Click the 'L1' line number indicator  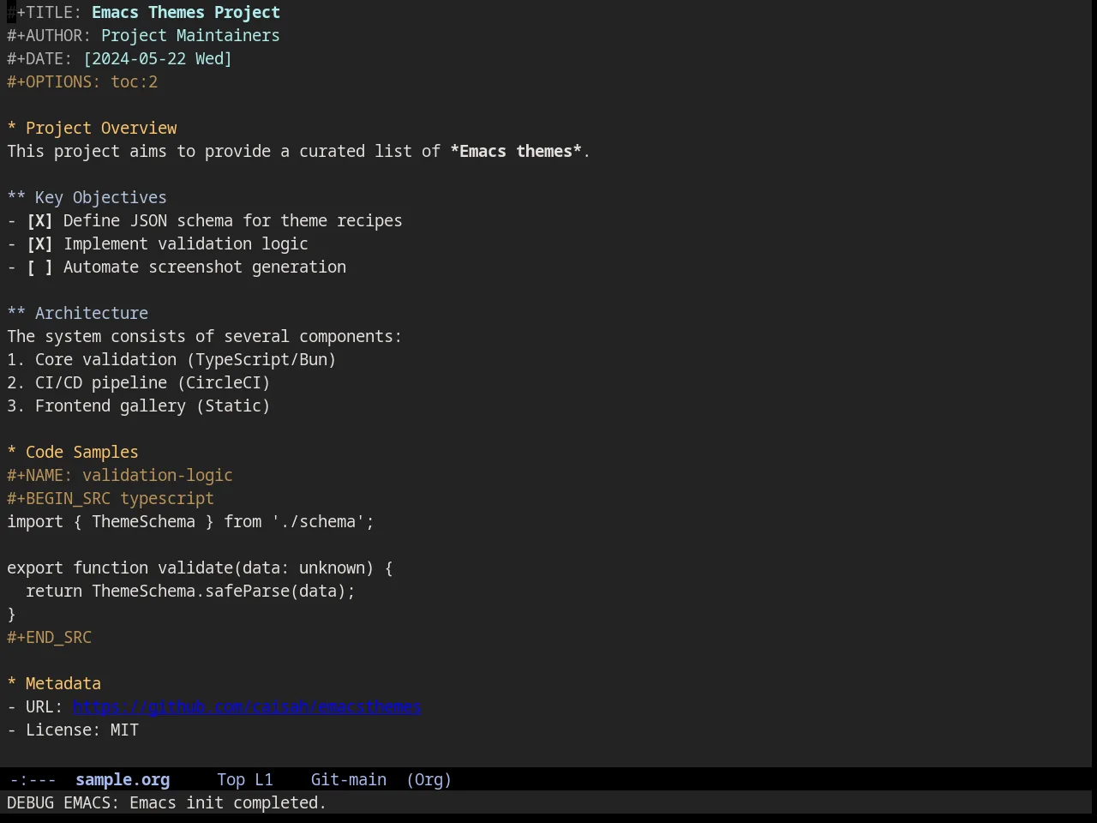[264, 780]
